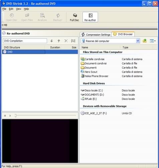
Task: Open the File menu
Action: pyautogui.click(x=4, y=9)
